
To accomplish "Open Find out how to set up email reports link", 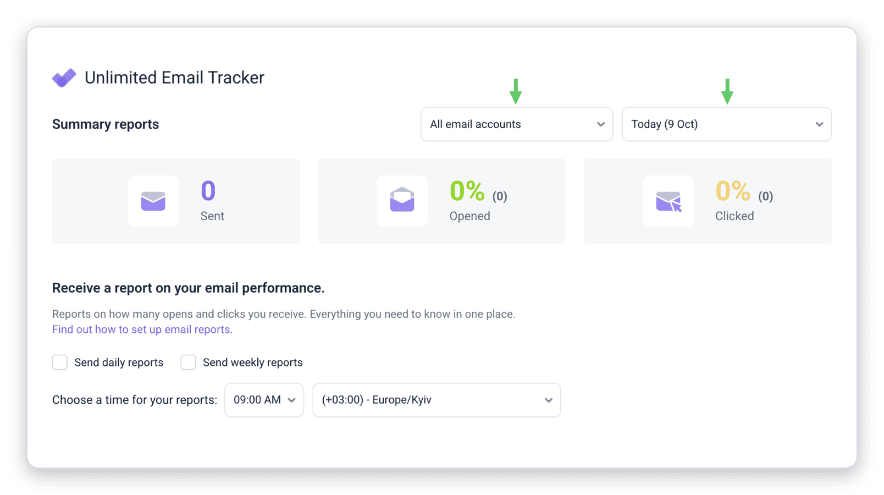I will pyautogui.click(x=142, y=329).
